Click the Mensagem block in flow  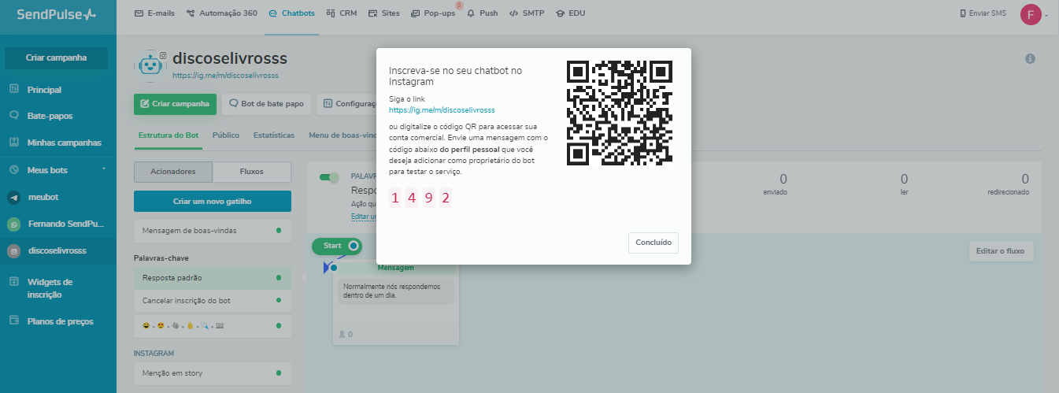point(395,304)
